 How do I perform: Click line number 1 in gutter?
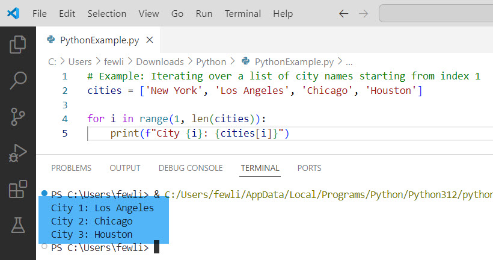pos(65,76)
